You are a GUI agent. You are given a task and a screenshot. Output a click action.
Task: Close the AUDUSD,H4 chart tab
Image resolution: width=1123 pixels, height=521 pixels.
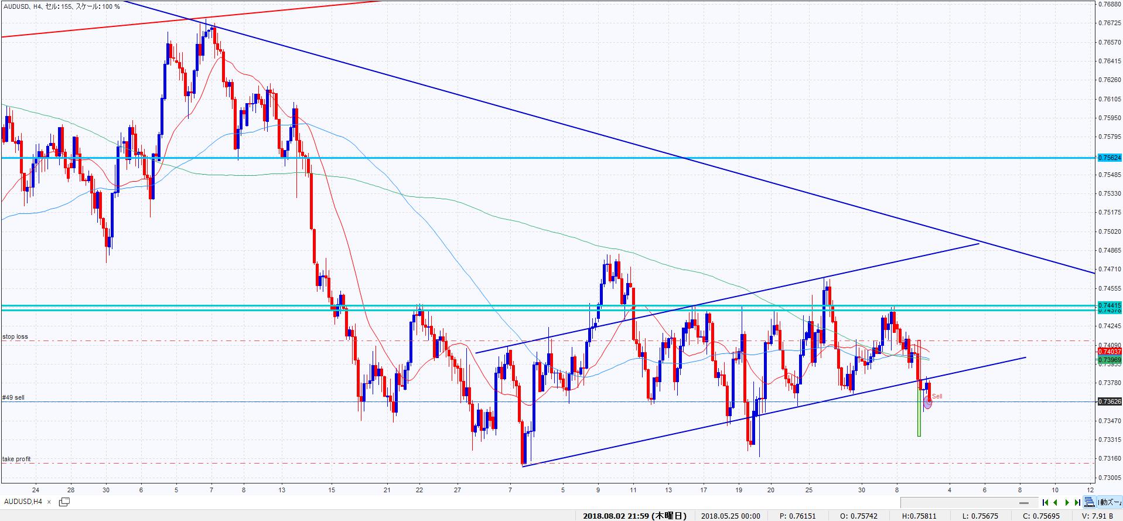[x=49, y=502]
